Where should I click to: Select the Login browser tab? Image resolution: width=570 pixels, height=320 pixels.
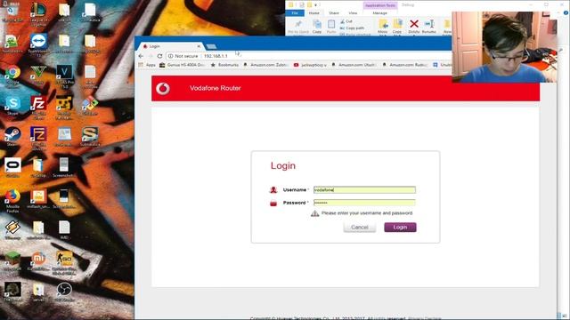tap(170, 46)
